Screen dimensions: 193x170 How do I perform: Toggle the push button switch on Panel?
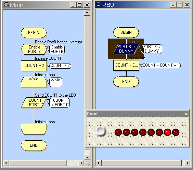[x=101, y=131]
